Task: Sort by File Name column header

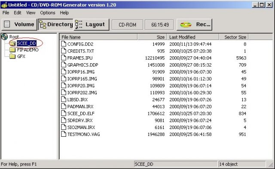Action: pyautogui.click(x=98, y=37)
